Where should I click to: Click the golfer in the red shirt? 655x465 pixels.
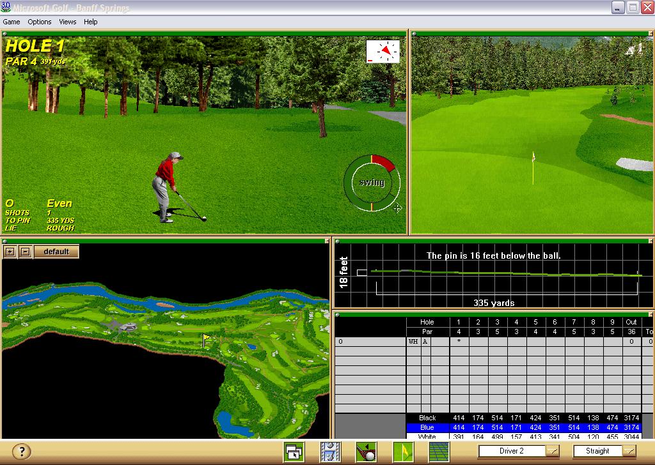[168, 187]
